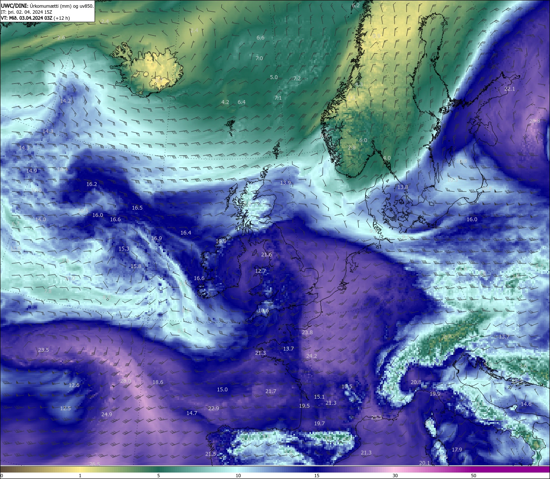Select the 2.8 value label
The height and width of the screenshot is (479, 550).
point(351,148)
